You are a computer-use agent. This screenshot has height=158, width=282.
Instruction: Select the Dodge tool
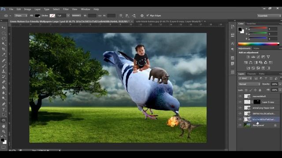[4, 98]
